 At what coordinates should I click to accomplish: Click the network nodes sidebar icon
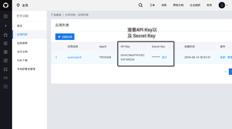point(6,69)
